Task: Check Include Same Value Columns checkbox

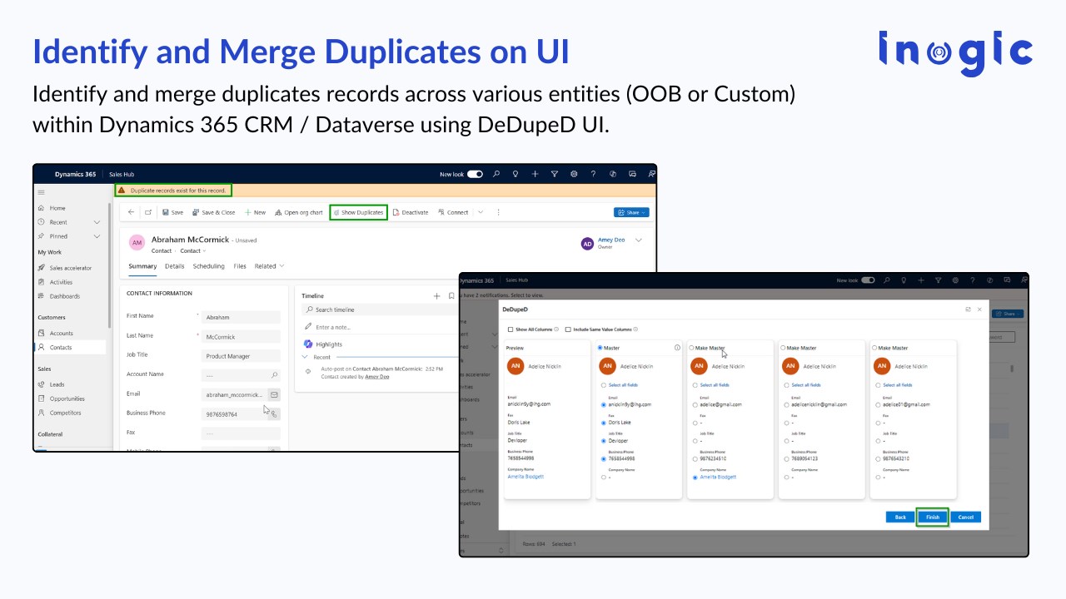Action: pos(568,329)
